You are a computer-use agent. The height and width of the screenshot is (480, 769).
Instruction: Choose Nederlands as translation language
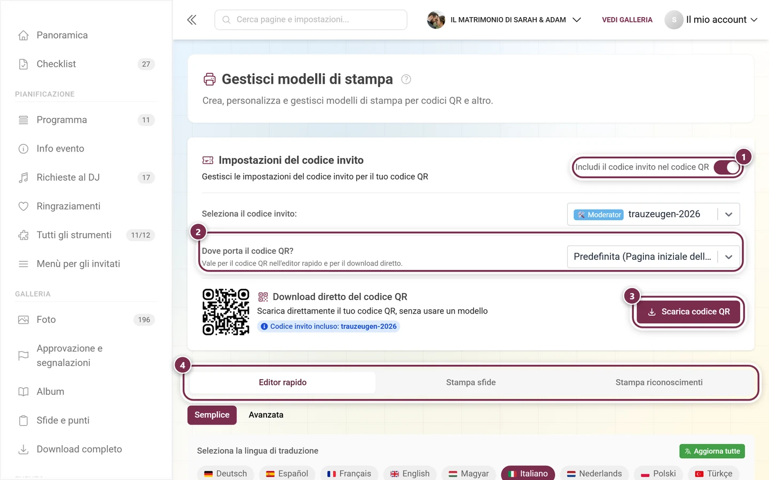pos(594,474)
